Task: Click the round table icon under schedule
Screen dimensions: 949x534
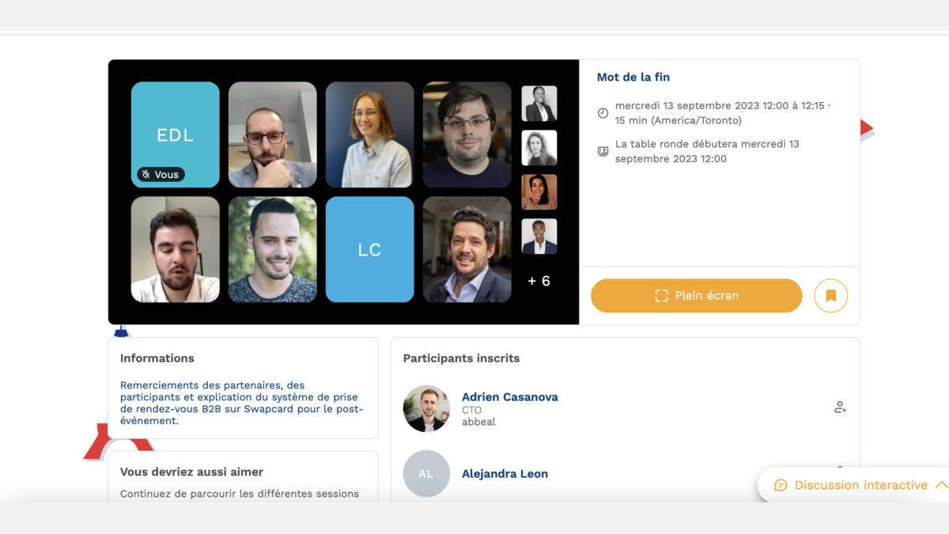Action: 603,152
